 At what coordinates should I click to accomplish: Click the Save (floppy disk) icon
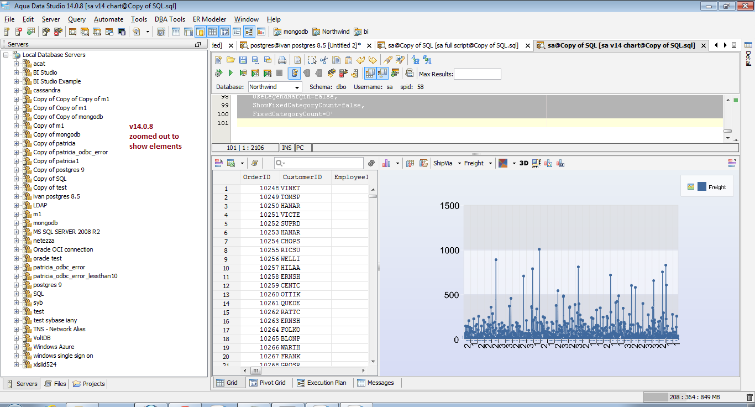tap(243, 60)
